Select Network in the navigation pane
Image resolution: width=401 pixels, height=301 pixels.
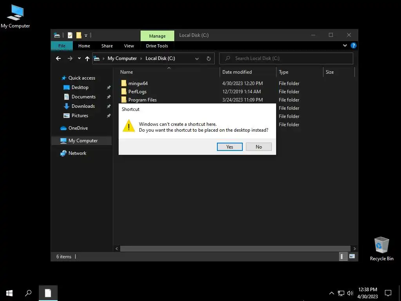point(77,153)
